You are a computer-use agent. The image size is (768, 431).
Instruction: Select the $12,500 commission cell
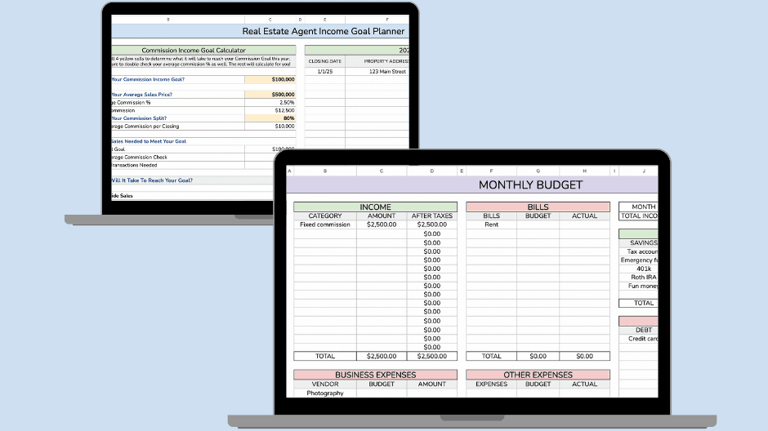[270, 110]
